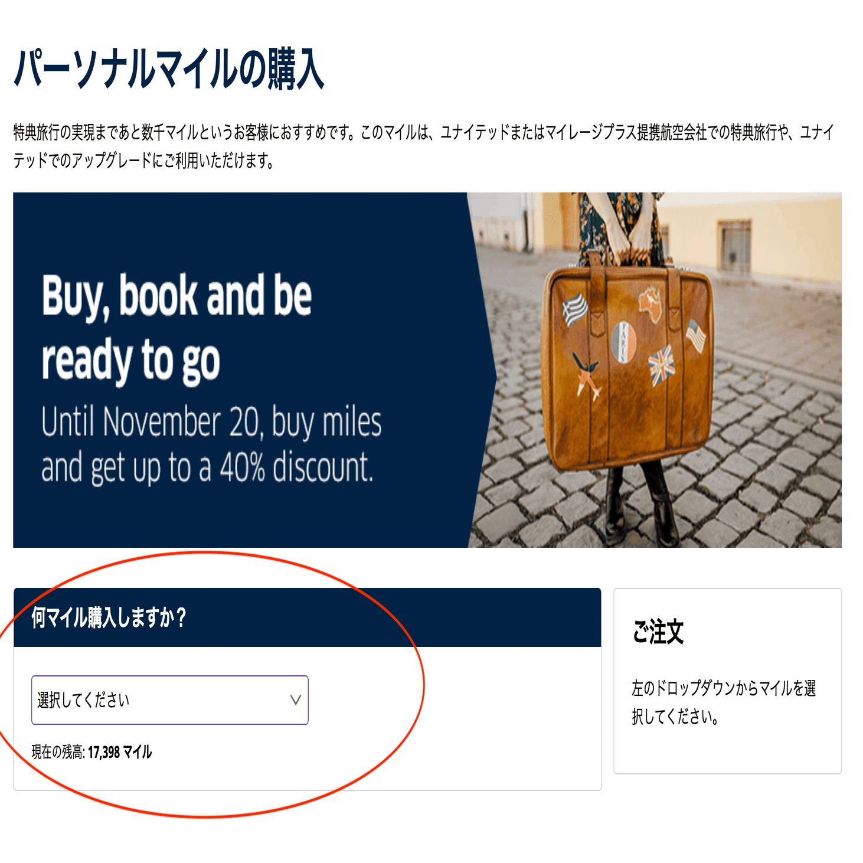Image resolution: width=863 pixels, height=863 pixels.
Task: Click the Buy, book and be ready headline
Action: 176,327
